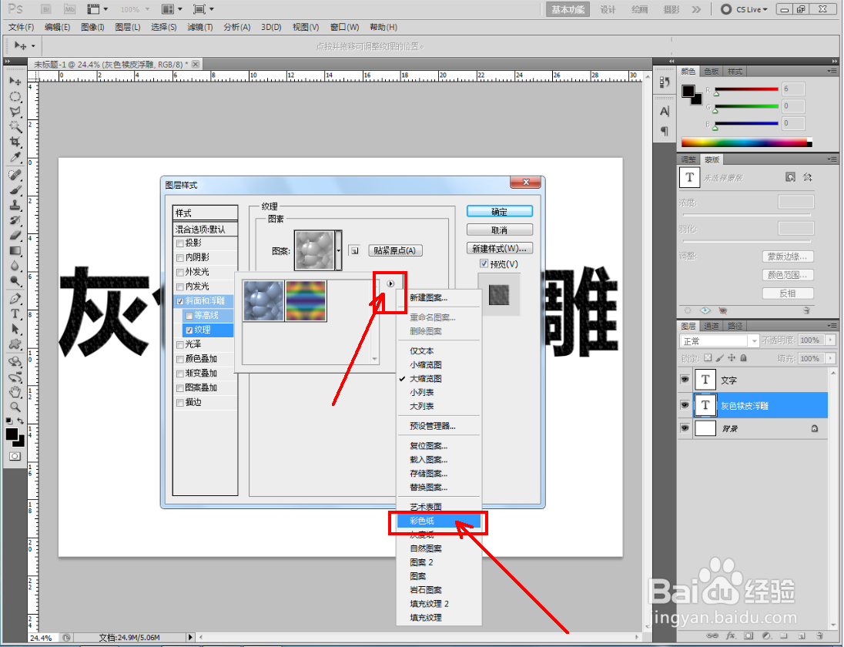Open the pattern picker dropdown arrow
The height and width of the screenshot is (647, 844).
click(x=339, y=251)
